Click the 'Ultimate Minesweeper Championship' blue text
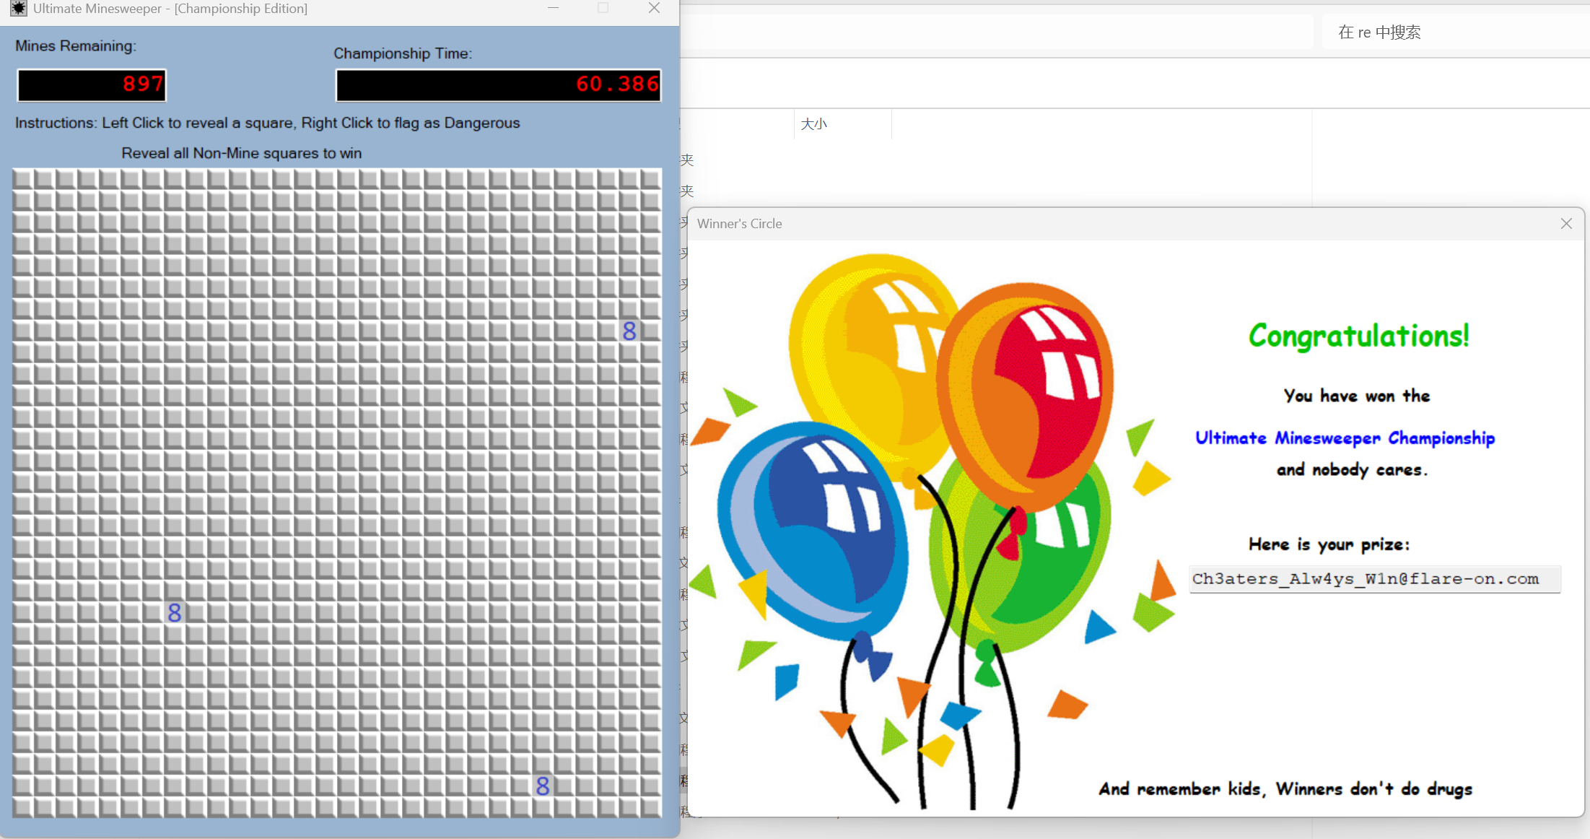This screenshot has width=1590, height=839. tap(1345, 438)
